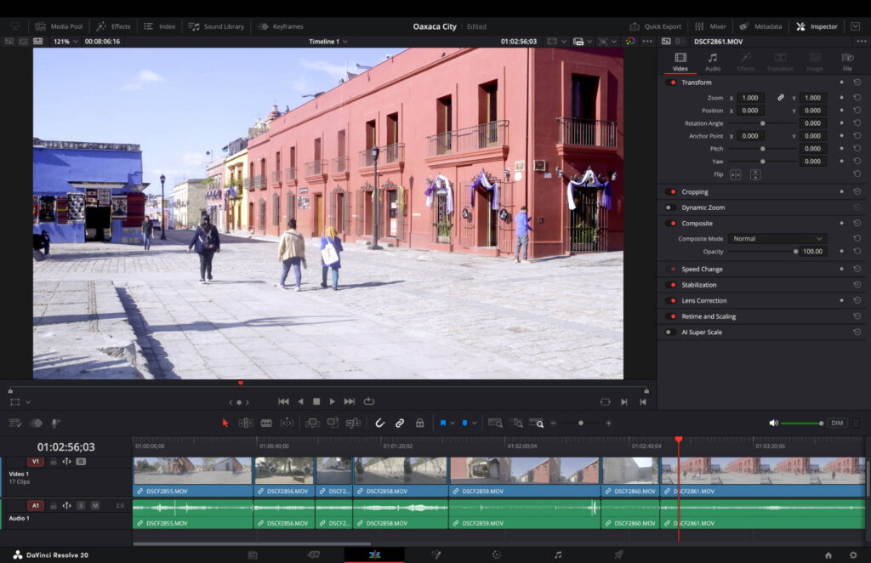The image size is (871, 563).
Task: Open the Composite Mode dropdown
Action: (777, 239)
